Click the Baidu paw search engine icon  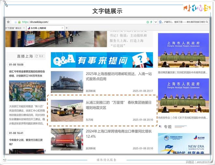point(160,22)
